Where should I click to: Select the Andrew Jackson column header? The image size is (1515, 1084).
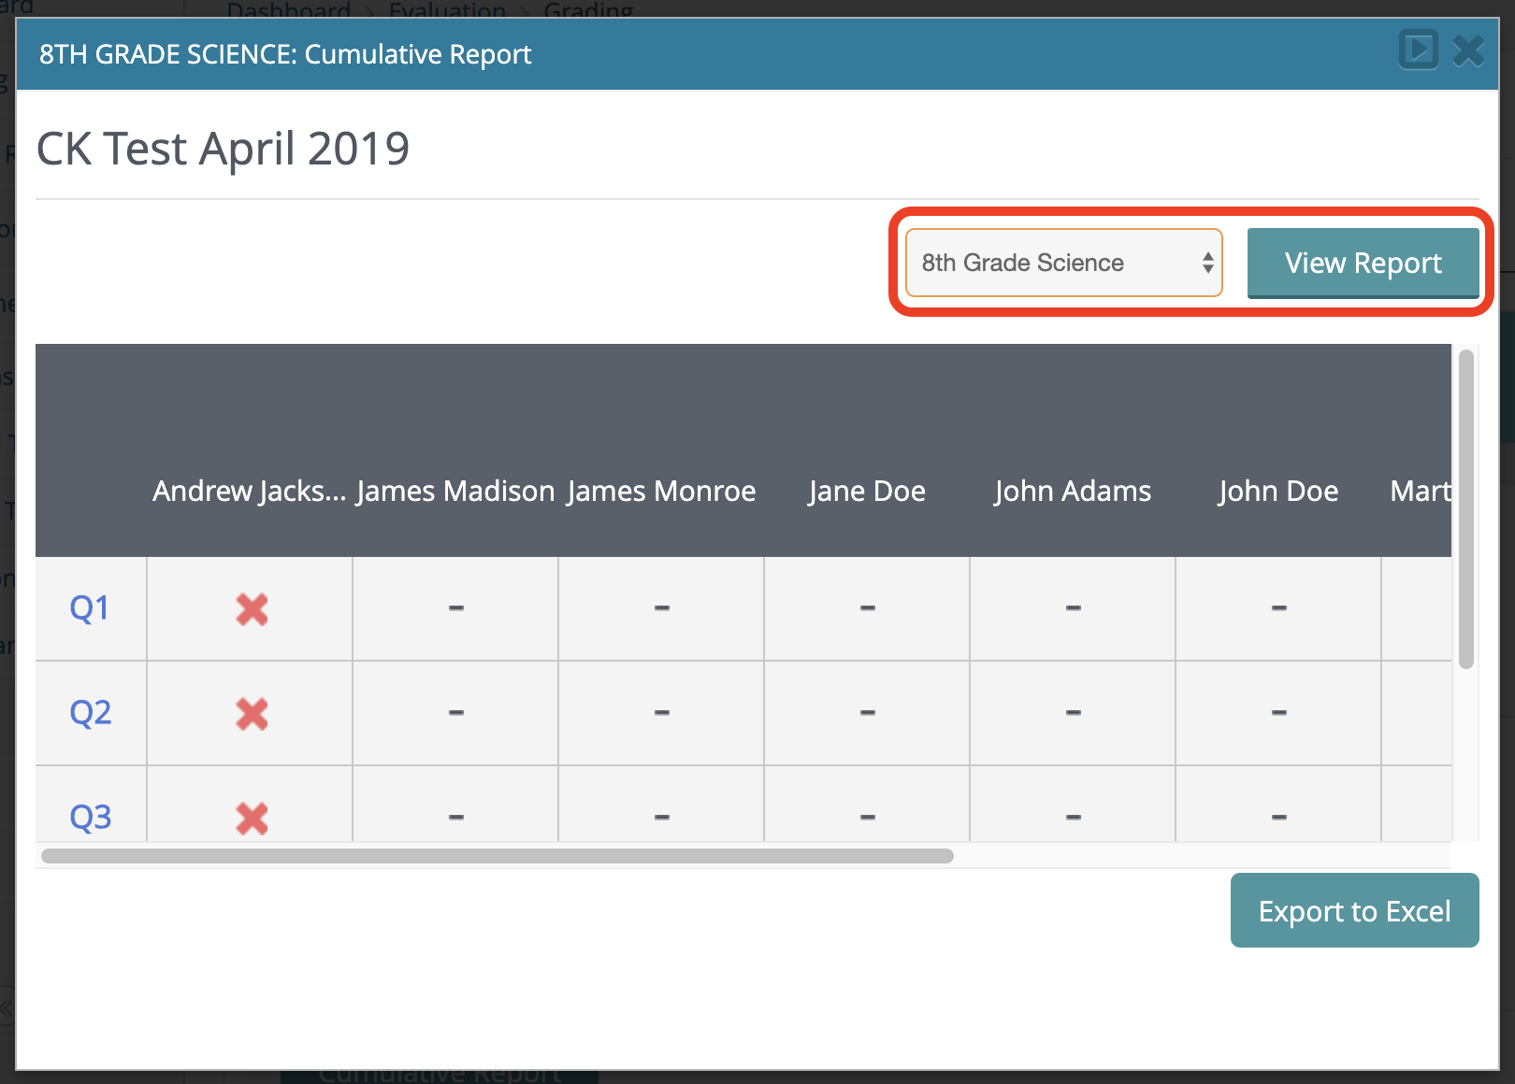(249, 491)
